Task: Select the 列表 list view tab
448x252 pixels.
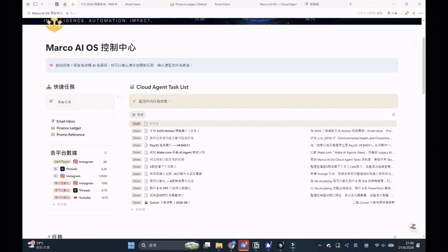Action: [x=138, y=115]
